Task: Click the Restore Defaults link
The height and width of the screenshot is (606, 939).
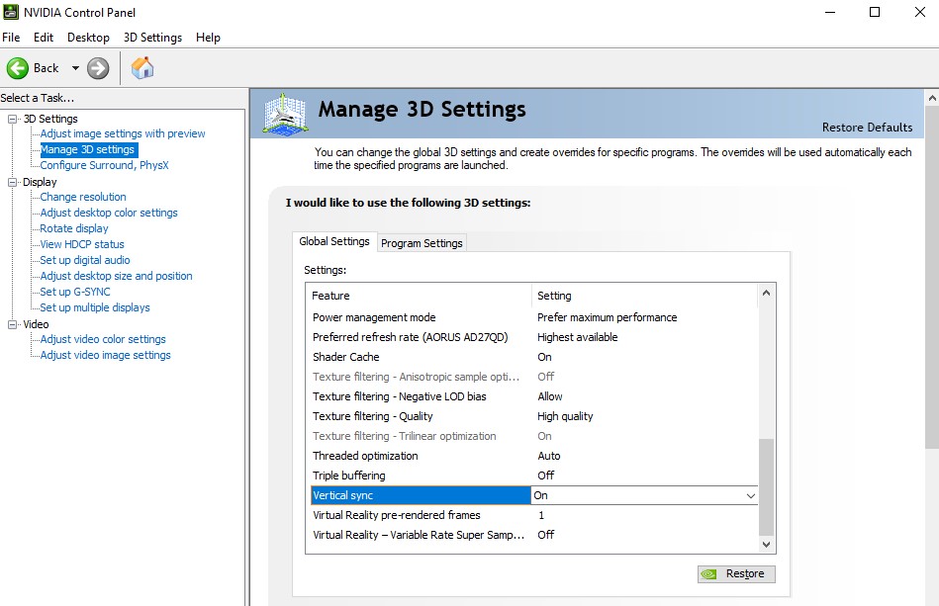Action: tap(867, 128)
